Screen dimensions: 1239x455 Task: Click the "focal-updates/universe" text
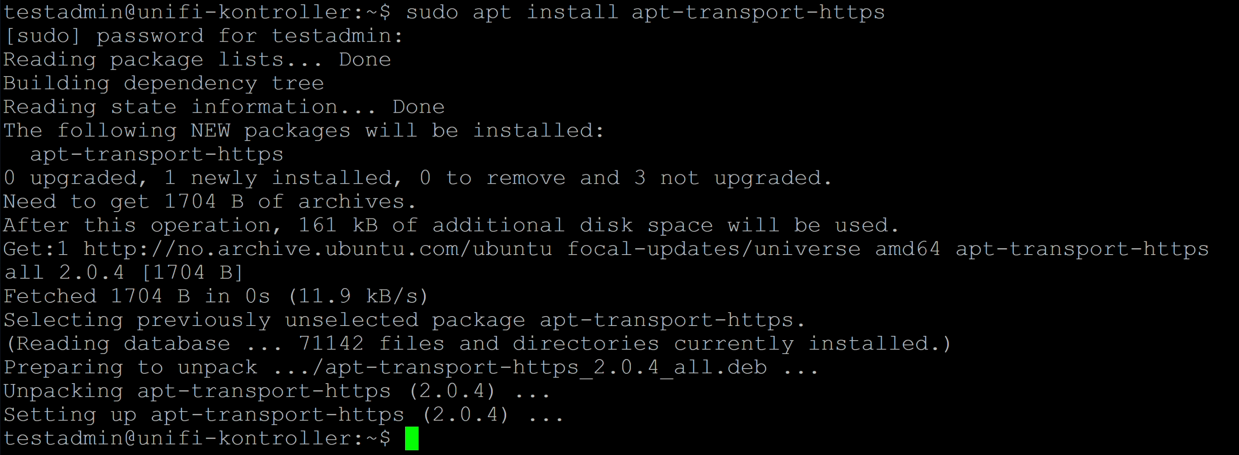[714, 249]
